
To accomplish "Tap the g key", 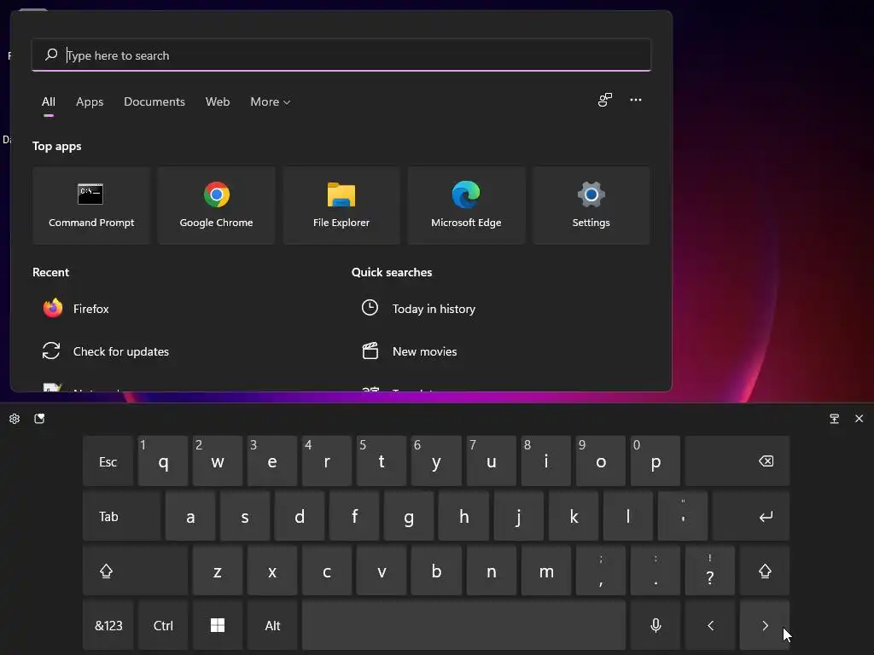I will (409, 516).
